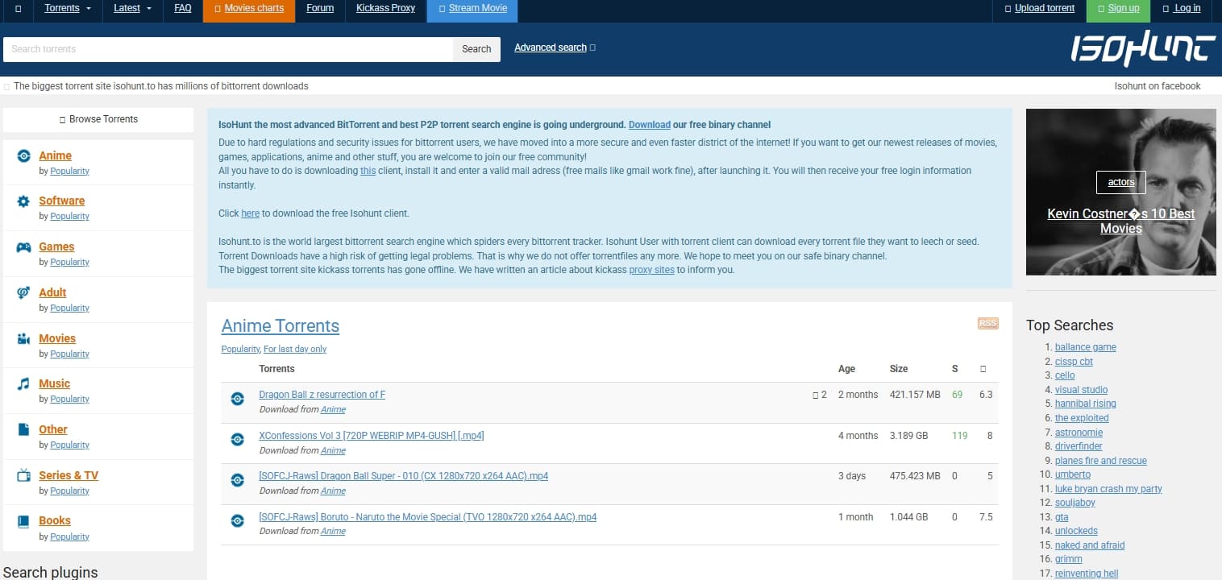Open the proxy sites link
Screen dimensions: 1222x580
click(x=651, y=270)
